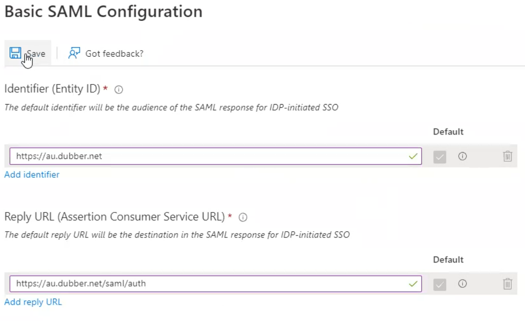Viewport: 525px width, 321px height.
Task: Open the Identifier (Entity ID) info tooltip
Action: point(118,90)
